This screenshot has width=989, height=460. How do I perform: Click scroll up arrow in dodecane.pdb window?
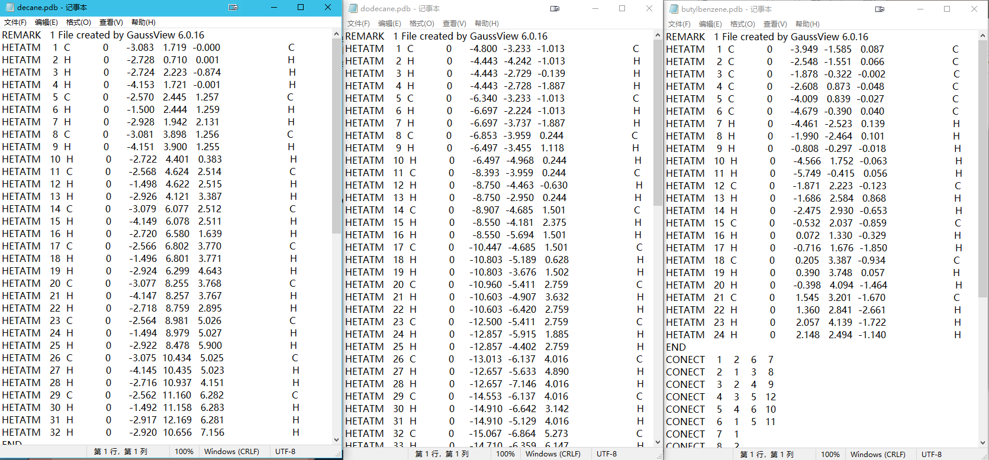click(x=658, y=35)
